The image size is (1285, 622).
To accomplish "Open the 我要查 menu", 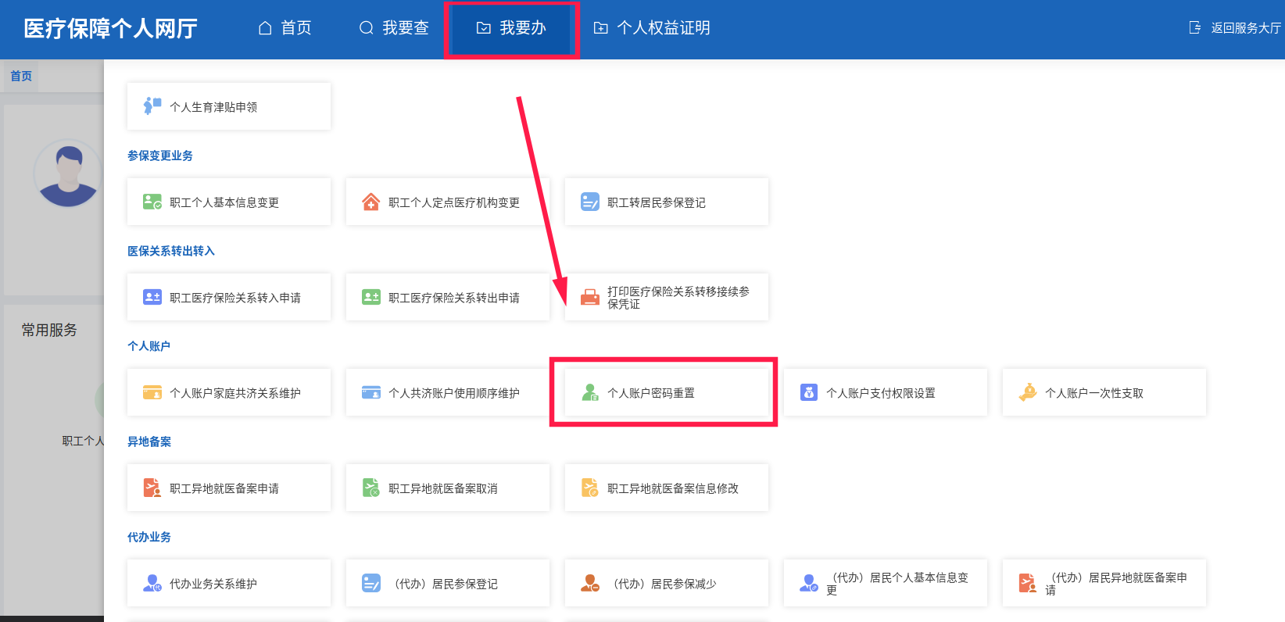I will [394, 28].
